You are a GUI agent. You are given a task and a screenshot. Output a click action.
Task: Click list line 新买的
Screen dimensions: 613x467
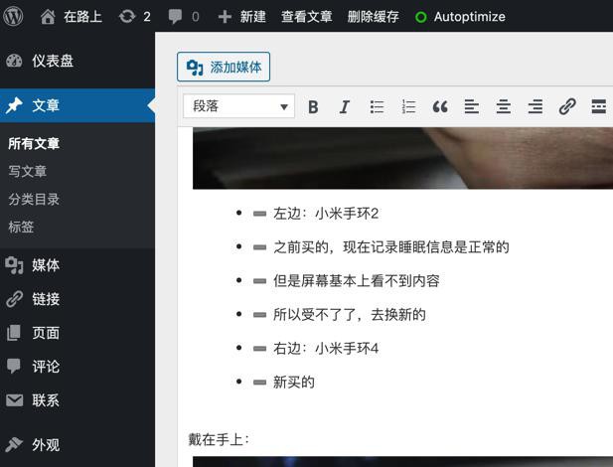[x=294, y=383]
